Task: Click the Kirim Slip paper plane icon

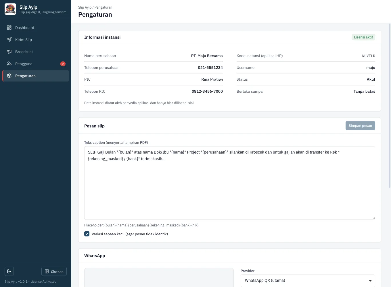Action: point(9,40)
